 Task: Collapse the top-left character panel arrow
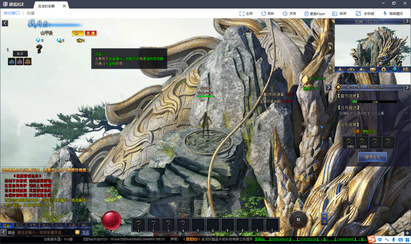tap(5, 23)
